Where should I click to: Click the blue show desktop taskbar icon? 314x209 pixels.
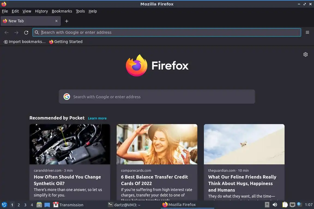(x=47, y=205)
